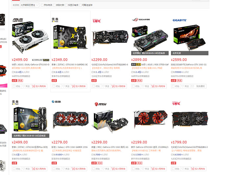Add Colorful iGame1060 ¥2299 to cart
This screenshot has width=230, height=175.
click(x=119, y=86)
